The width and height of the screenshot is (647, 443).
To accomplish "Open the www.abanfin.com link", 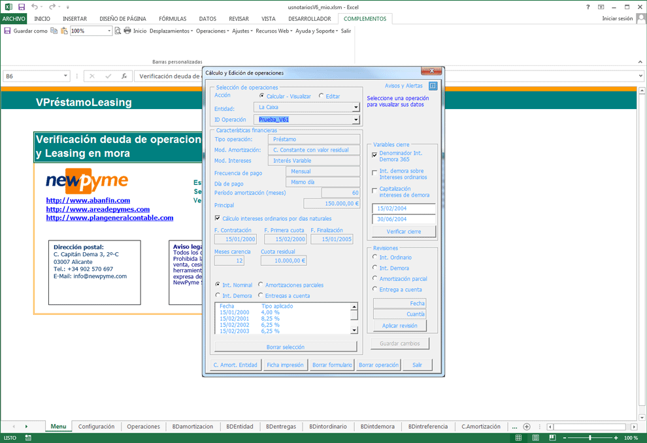I will point(88,201).
